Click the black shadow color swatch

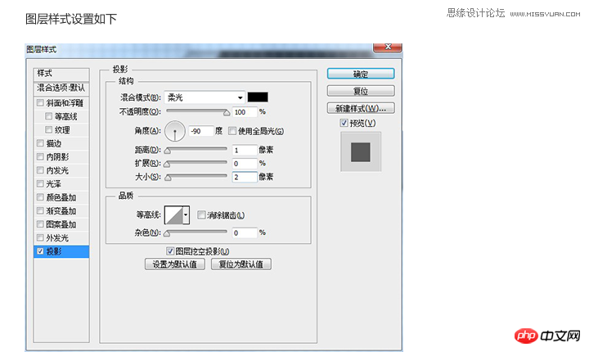[x=258, y=97]
